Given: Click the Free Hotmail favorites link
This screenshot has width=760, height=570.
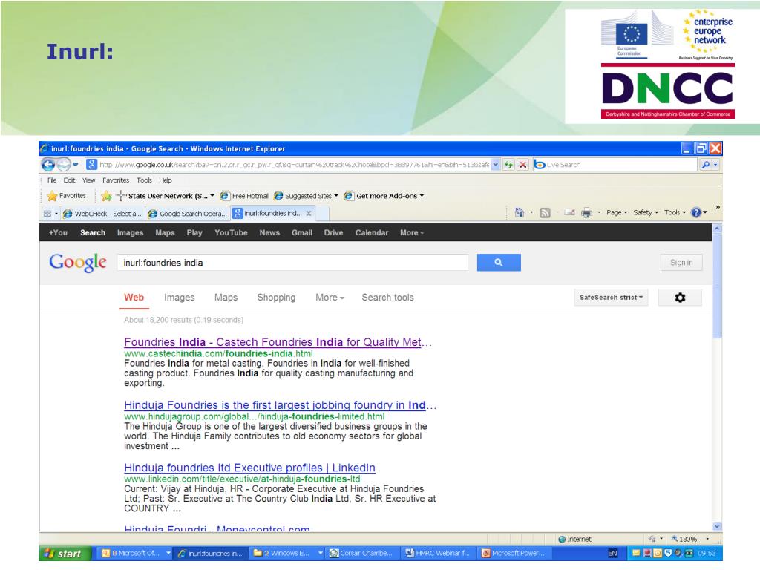Looking at the screenshot, I should (x=244, y=196).
